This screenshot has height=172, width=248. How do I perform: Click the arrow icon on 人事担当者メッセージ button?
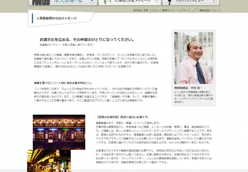(155, 1)
